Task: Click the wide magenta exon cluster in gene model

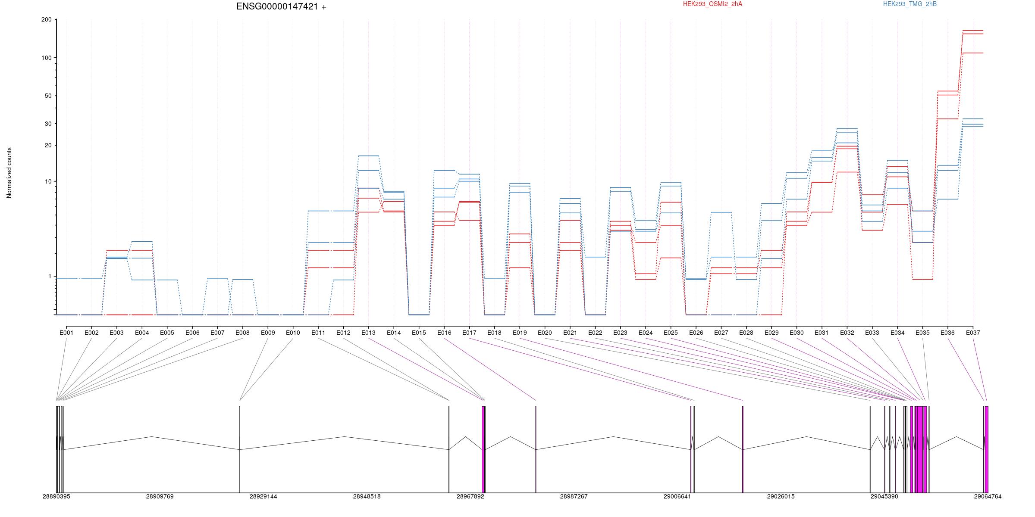Action: [x=921, y=449]
